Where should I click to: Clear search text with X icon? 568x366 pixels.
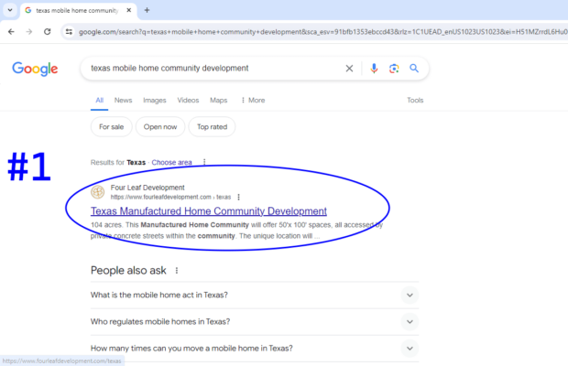point(349,69)
